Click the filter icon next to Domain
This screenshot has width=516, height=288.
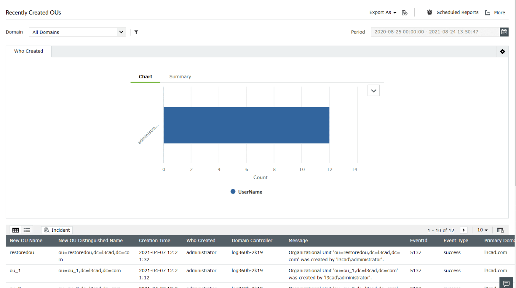pyautogui.click(x=136, y=32)
